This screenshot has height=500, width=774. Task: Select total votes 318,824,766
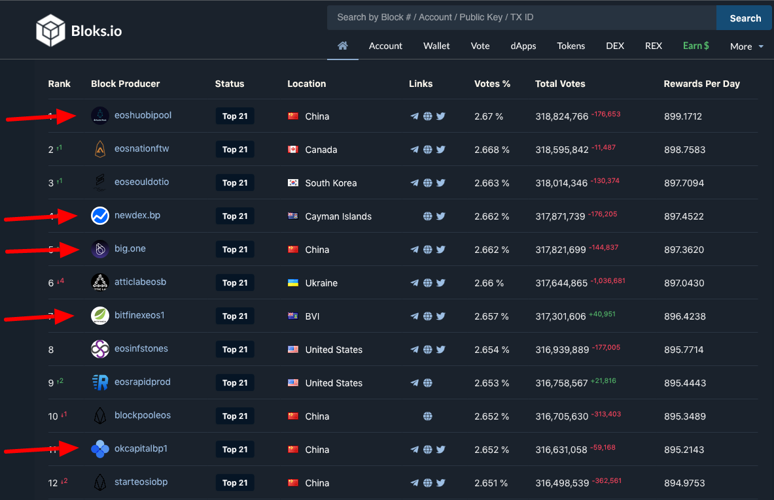click(562, 116)
